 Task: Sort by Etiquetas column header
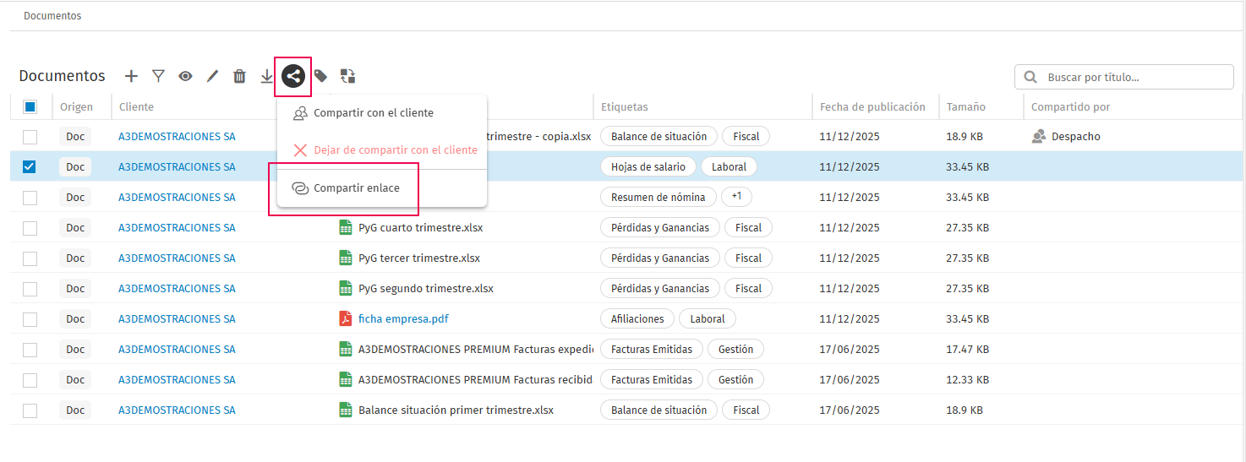625,106
